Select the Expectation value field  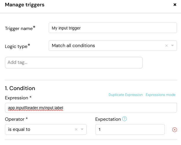130,129
